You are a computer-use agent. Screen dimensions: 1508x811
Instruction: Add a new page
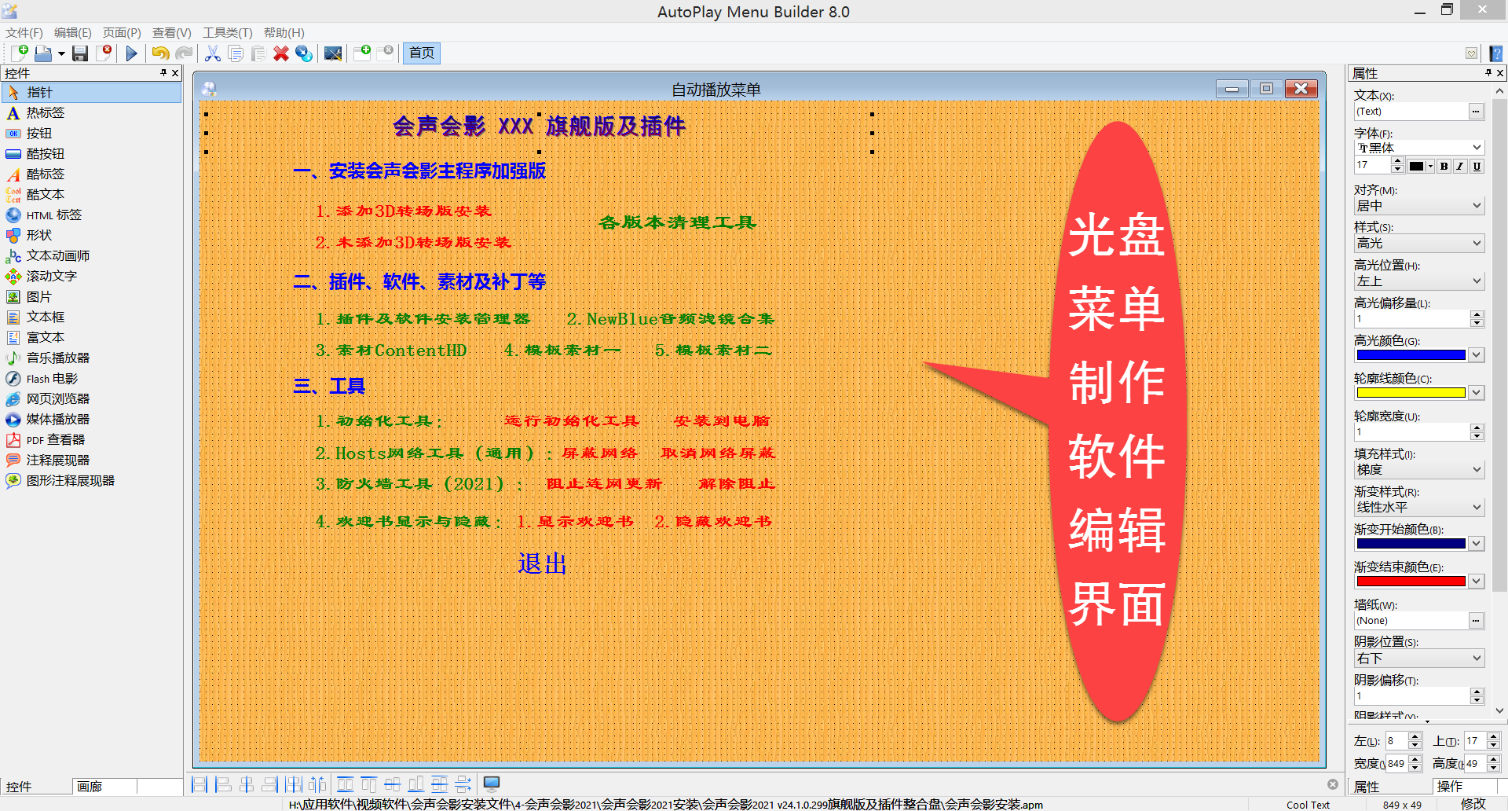tap(362, 53)
